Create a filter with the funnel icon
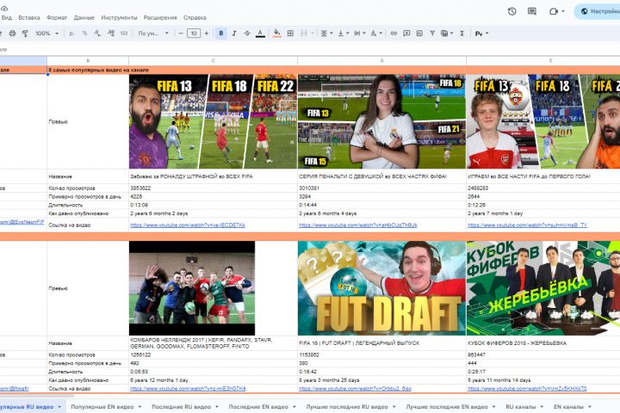 [x=432, y=34]
